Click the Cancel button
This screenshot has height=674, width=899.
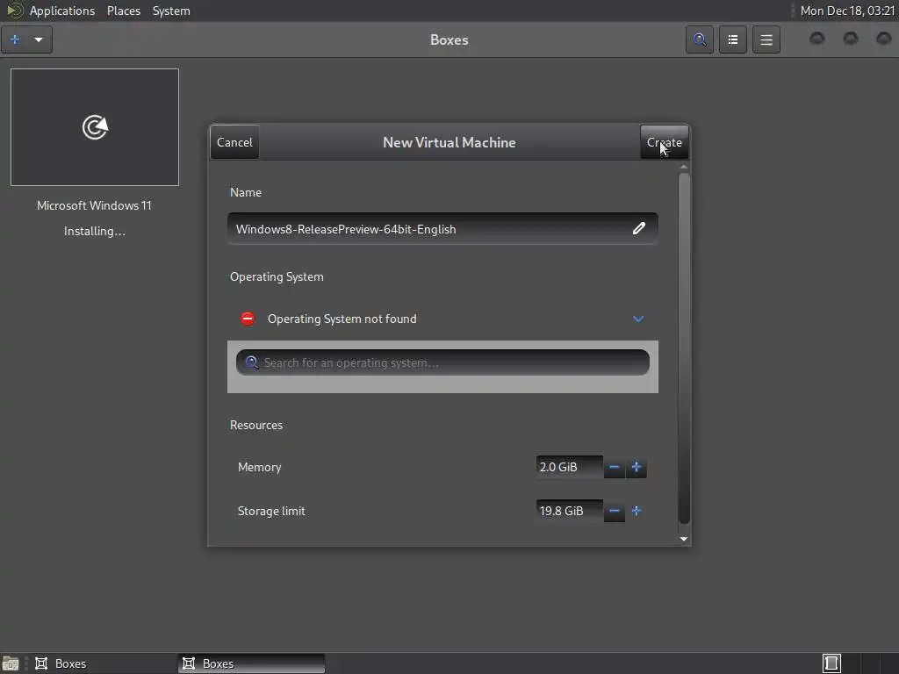234,142
